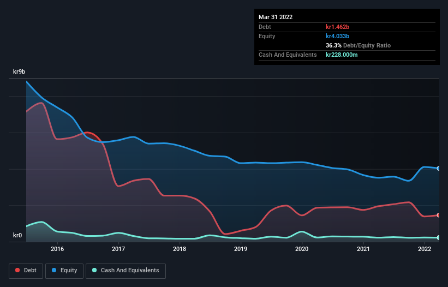
Task: Toggle the Debt series legend button
Action: 26,271
